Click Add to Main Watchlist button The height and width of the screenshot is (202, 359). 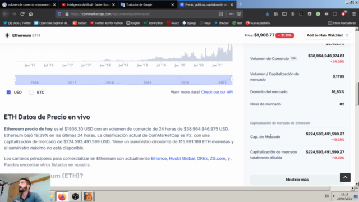pyautogui.click(x=328, y=35)
